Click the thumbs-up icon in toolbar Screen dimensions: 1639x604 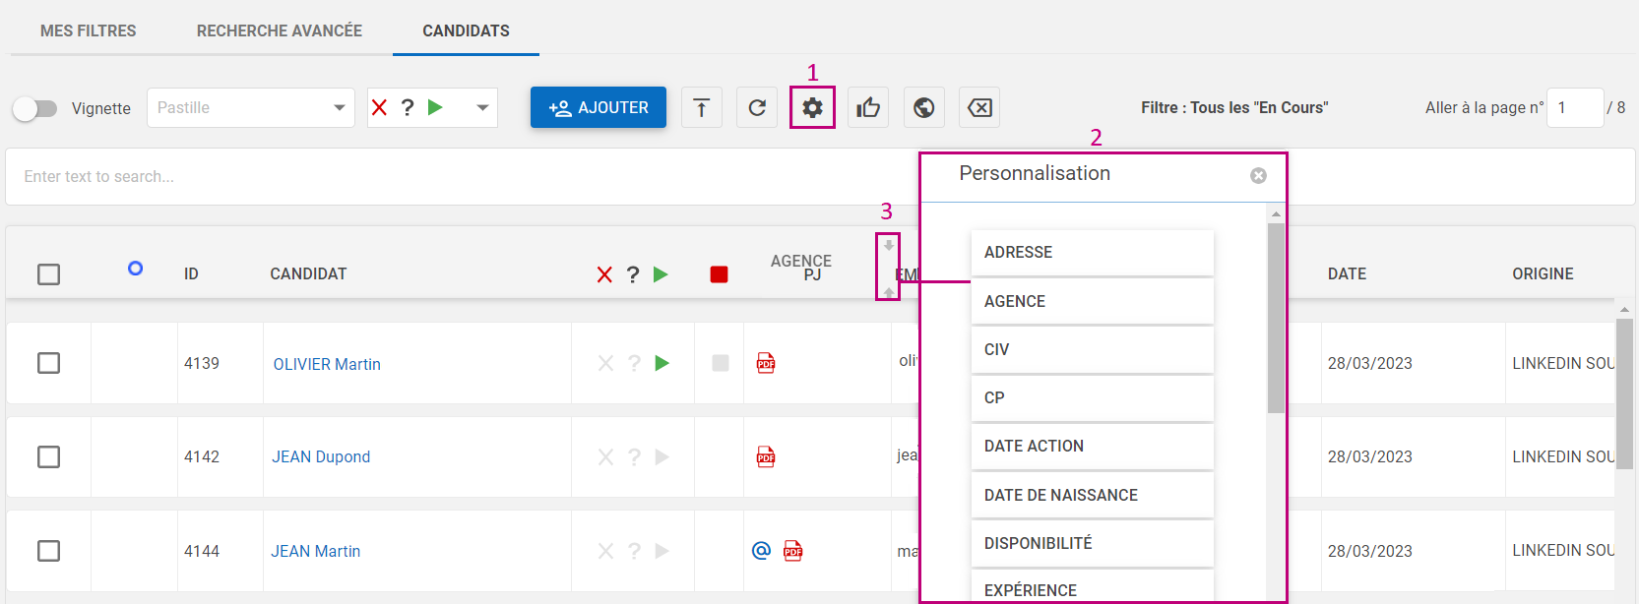(x=868, y=107)
